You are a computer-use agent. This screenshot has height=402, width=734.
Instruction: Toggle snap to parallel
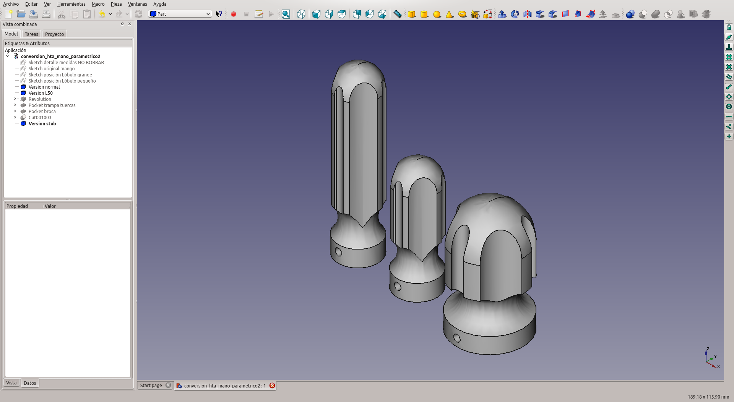tap(729, 77)
